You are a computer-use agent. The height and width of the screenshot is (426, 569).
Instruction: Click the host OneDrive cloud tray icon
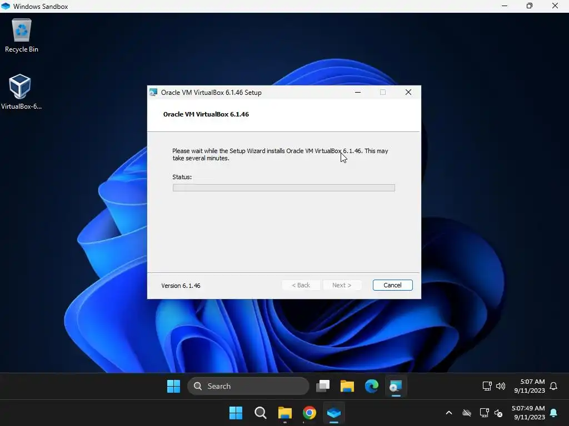coord(467,413)
